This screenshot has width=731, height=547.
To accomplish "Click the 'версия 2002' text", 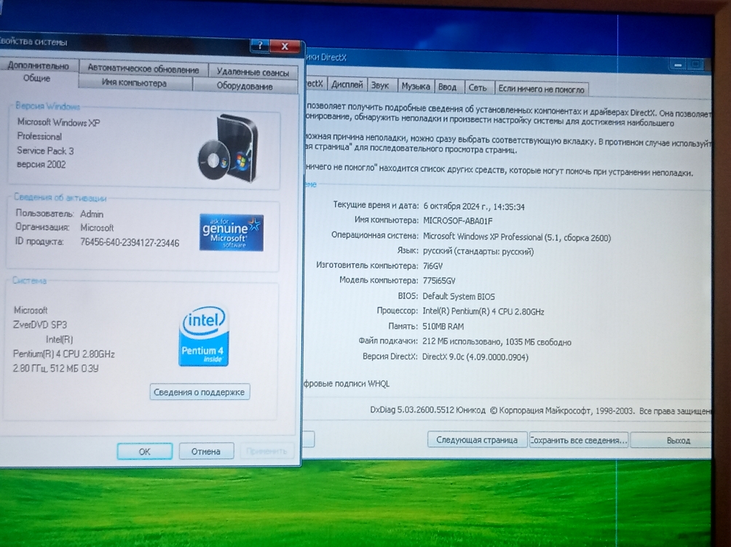I will pyautogui.click(x=41, y=164).
